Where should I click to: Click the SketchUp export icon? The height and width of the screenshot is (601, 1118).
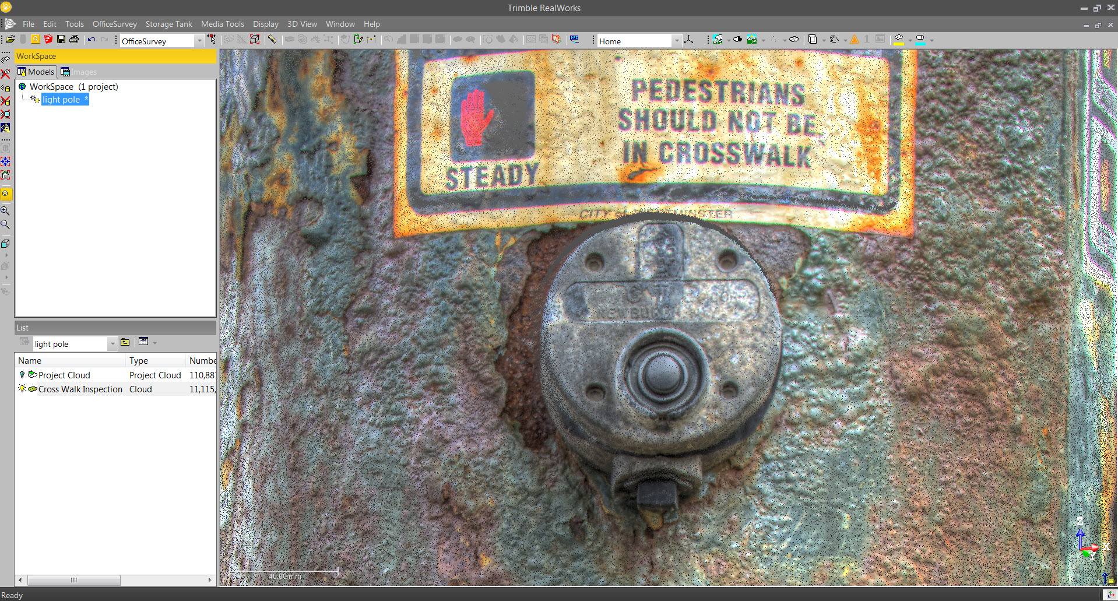pos(48,40)
